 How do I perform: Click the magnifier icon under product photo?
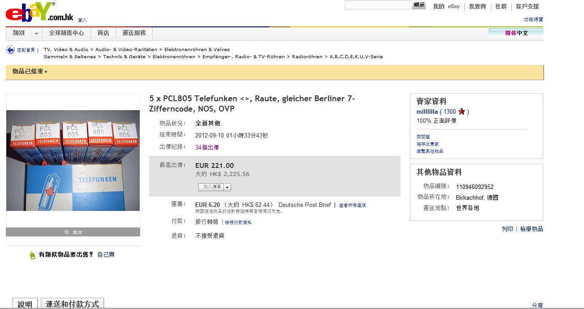pyautogui.click(x=67, y=232)
